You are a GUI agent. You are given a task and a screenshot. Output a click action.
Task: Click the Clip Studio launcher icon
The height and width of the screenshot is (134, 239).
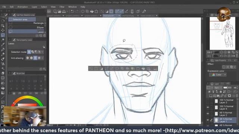point(49,12)
